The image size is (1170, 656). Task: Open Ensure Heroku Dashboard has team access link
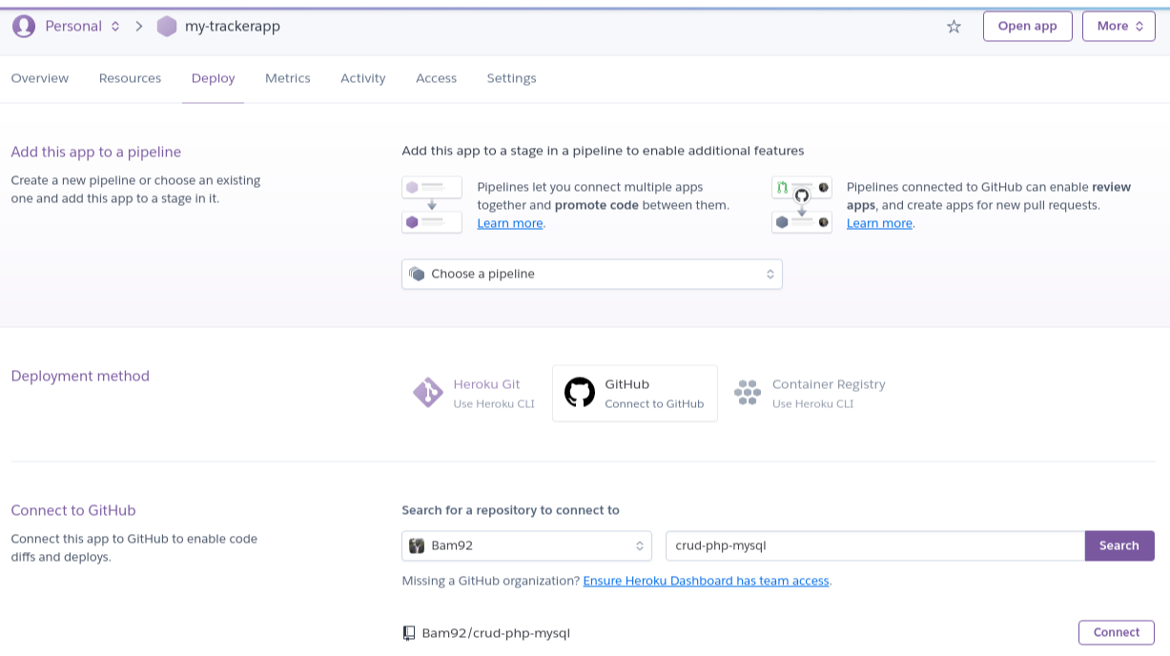coord(707,581)
